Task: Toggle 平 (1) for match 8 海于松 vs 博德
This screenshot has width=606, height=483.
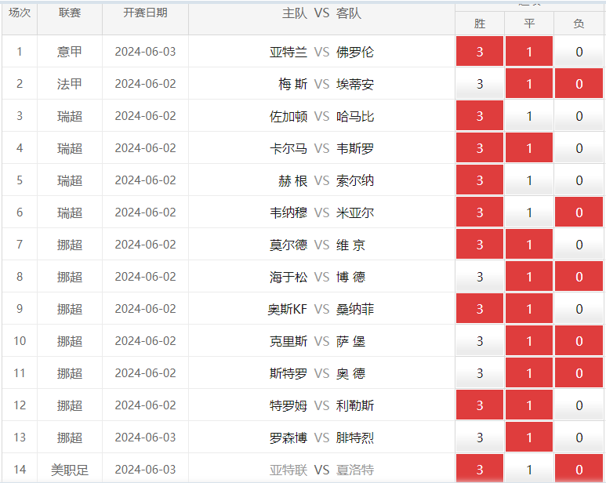Action: [x=529, y=276]
